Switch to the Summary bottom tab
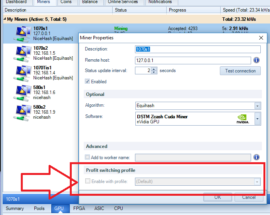Image resolution: width=270 pixels, height=215 pixels. (x=15, y=208)
